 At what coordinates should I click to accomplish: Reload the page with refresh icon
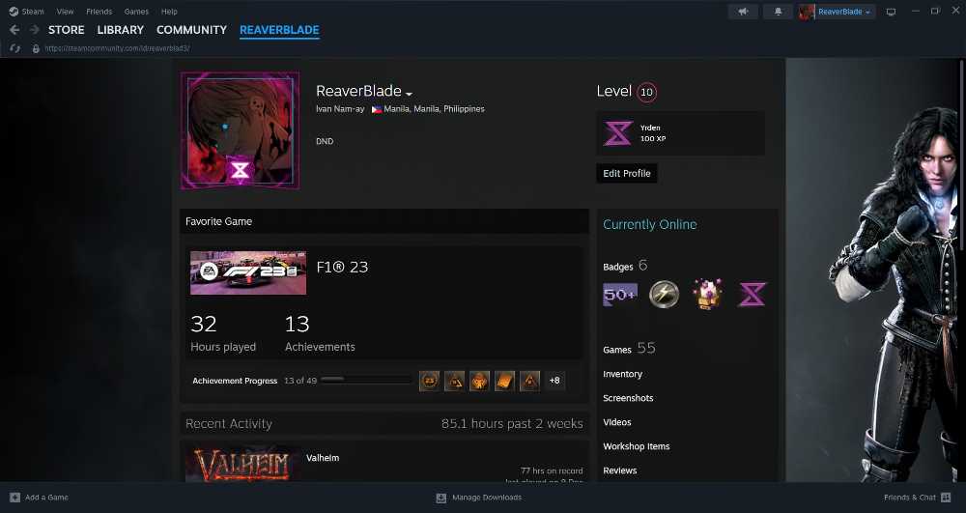point(15,48)
